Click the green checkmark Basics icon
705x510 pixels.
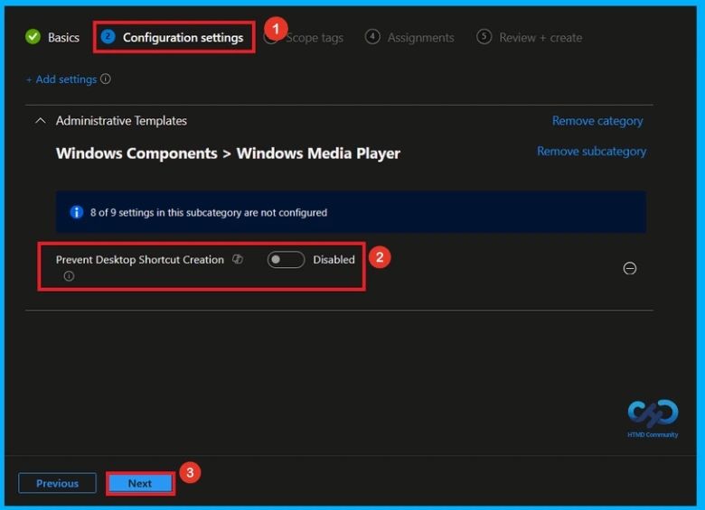coord(33,37)
